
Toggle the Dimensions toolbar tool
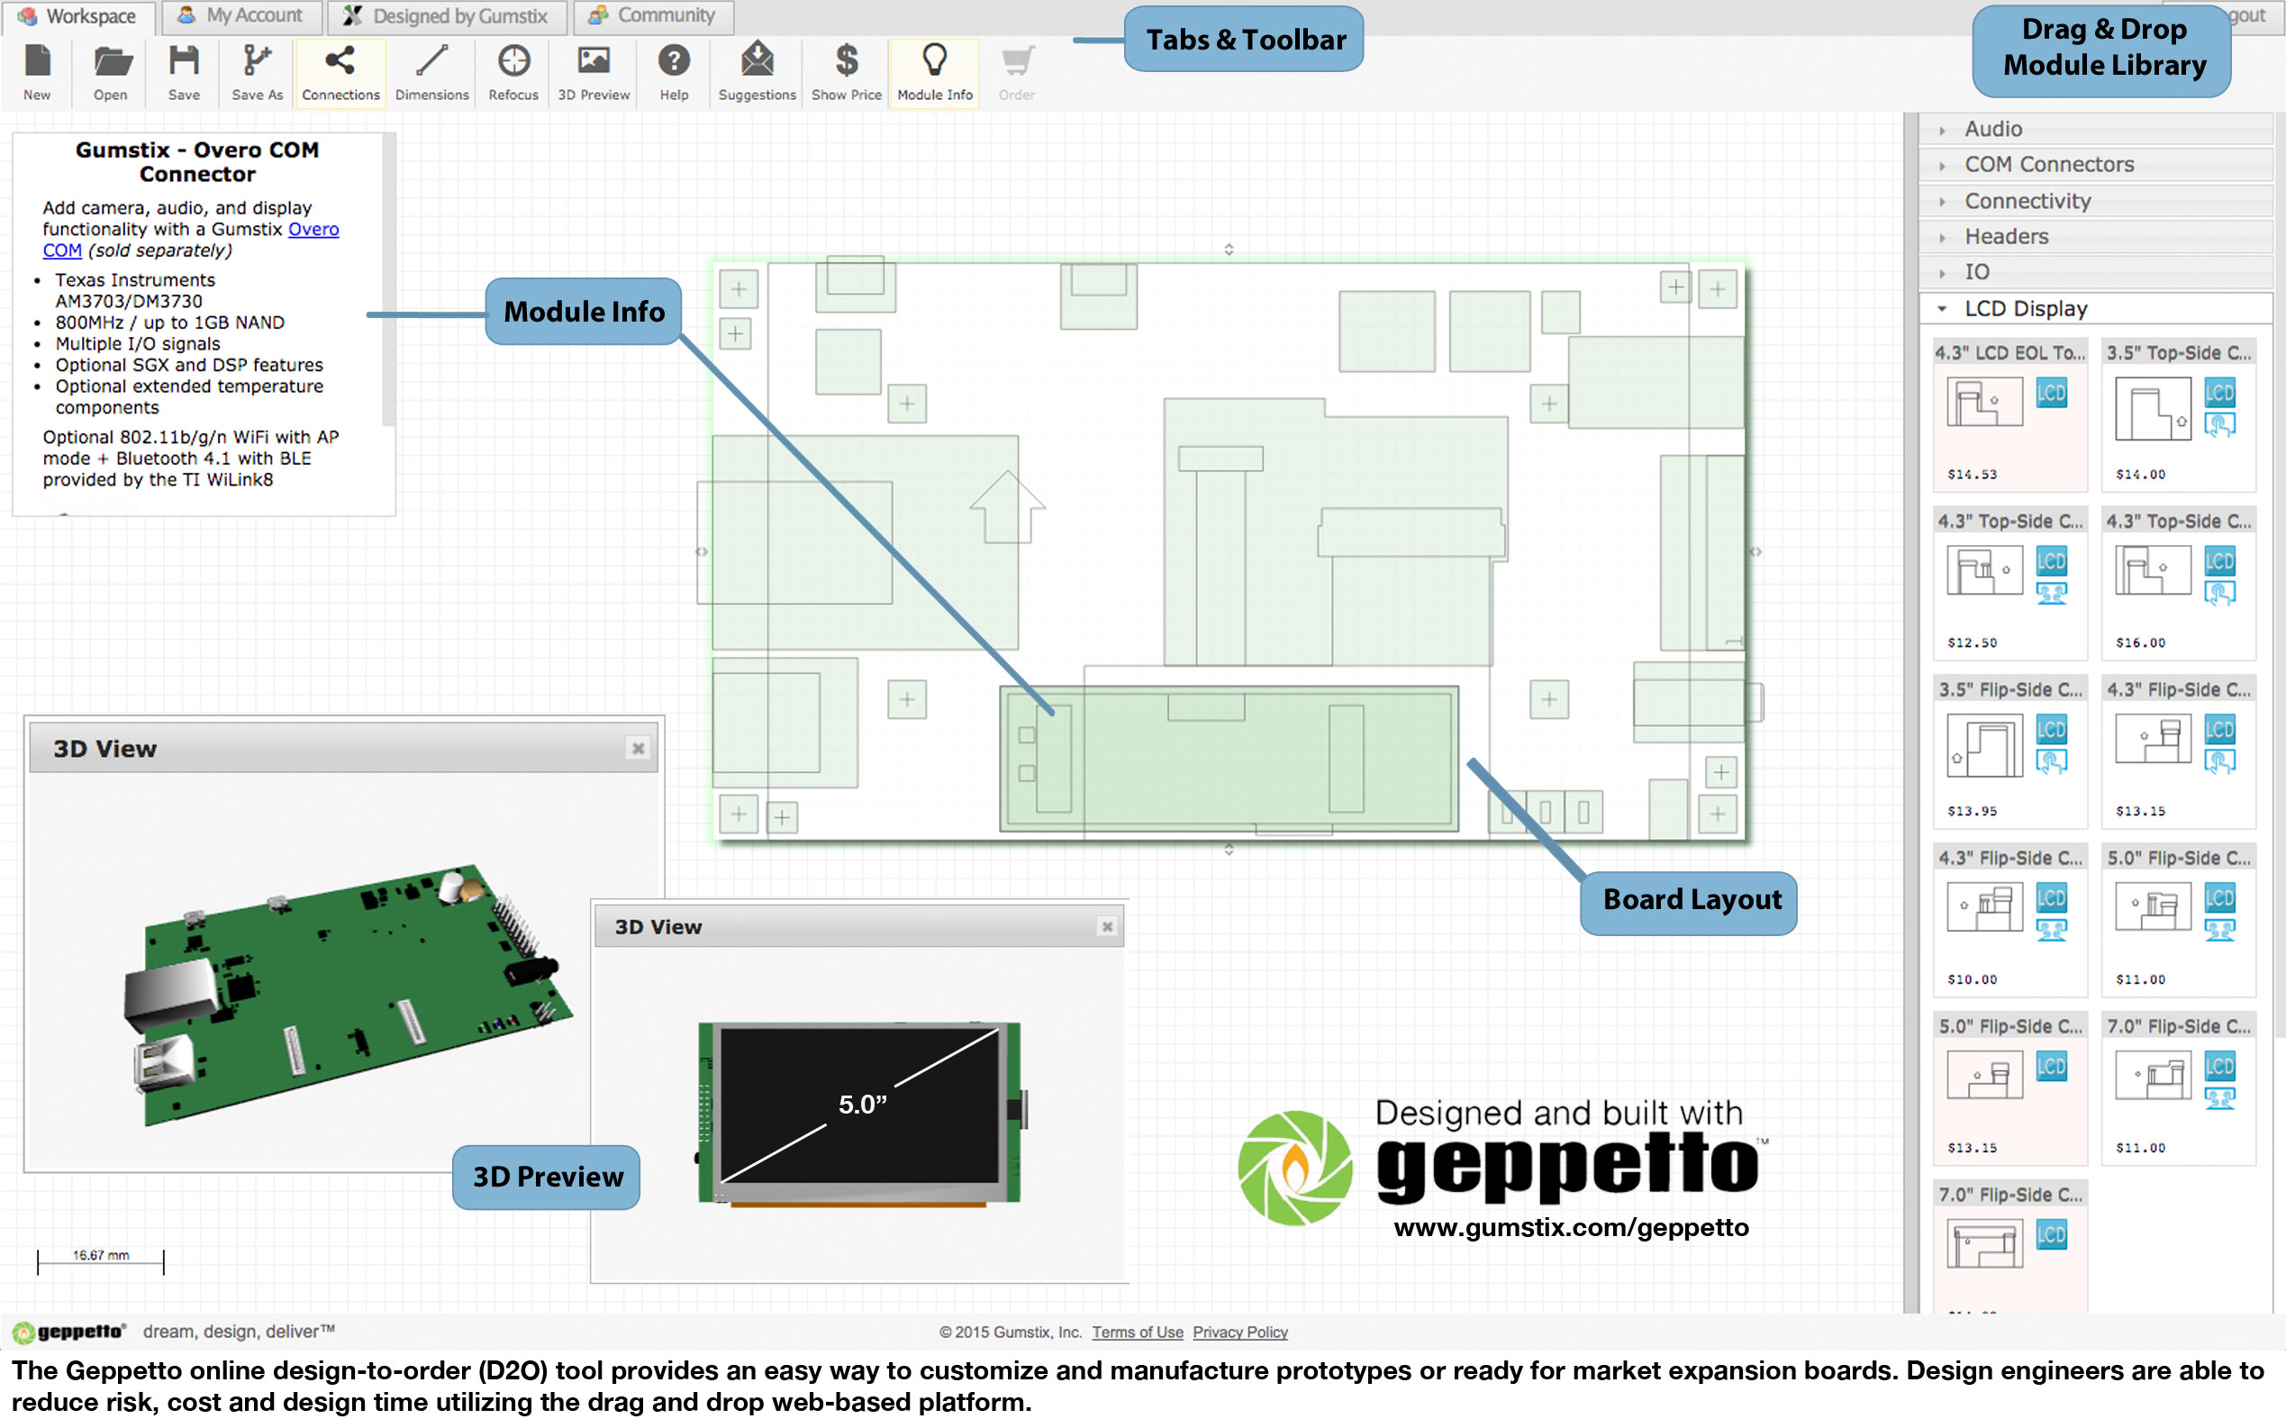(431, 72)
